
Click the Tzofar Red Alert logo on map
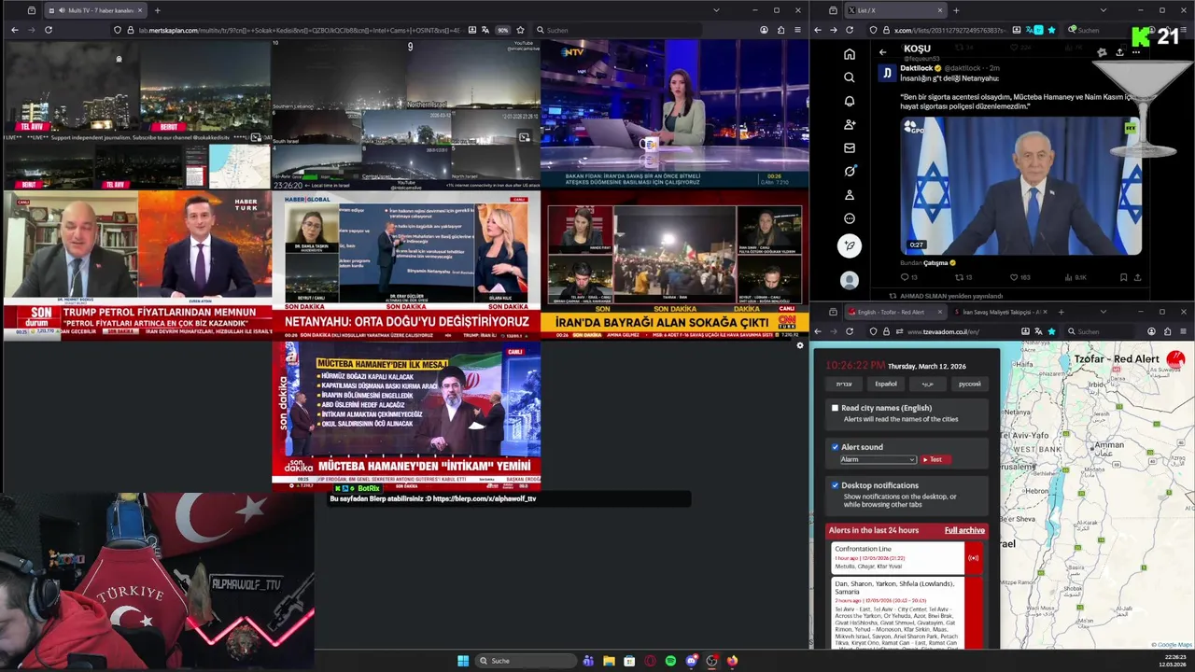[1175, 359]
